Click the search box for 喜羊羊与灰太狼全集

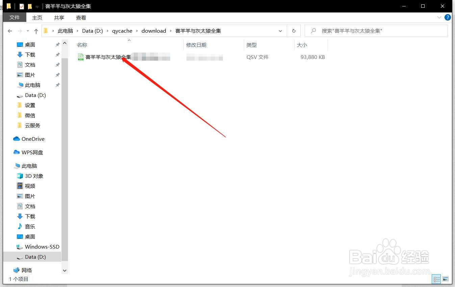click(376, 31)
